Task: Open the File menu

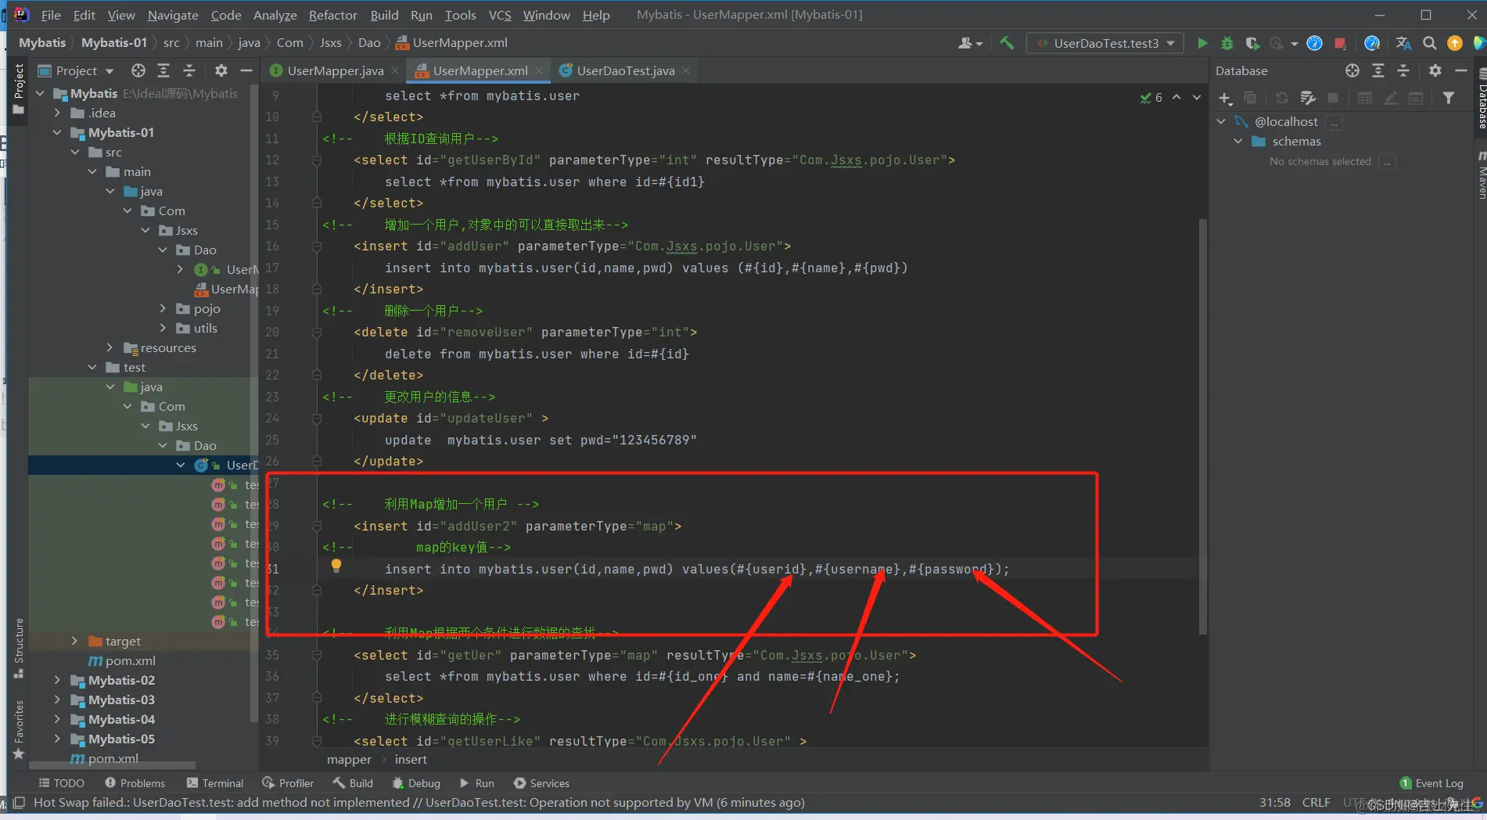Action: pyautogui.click(x=51, y=15)
